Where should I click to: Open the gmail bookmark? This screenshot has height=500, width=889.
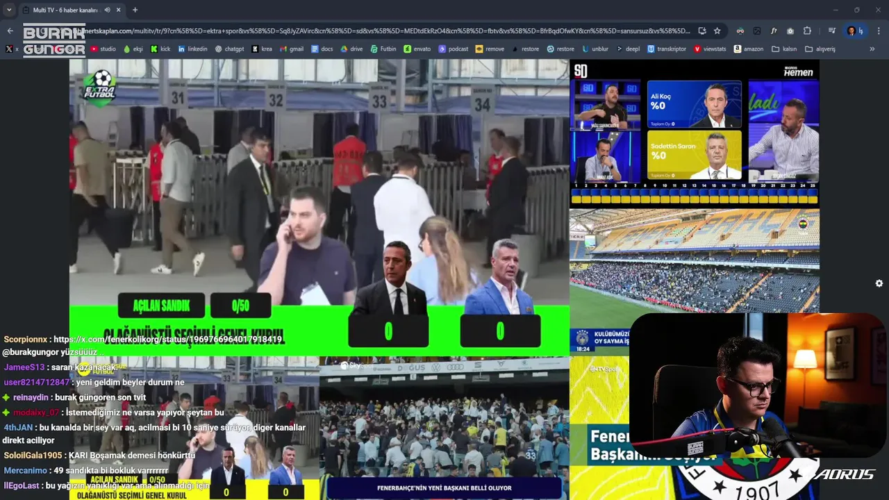pyautogui.click(x=291, y=49)
